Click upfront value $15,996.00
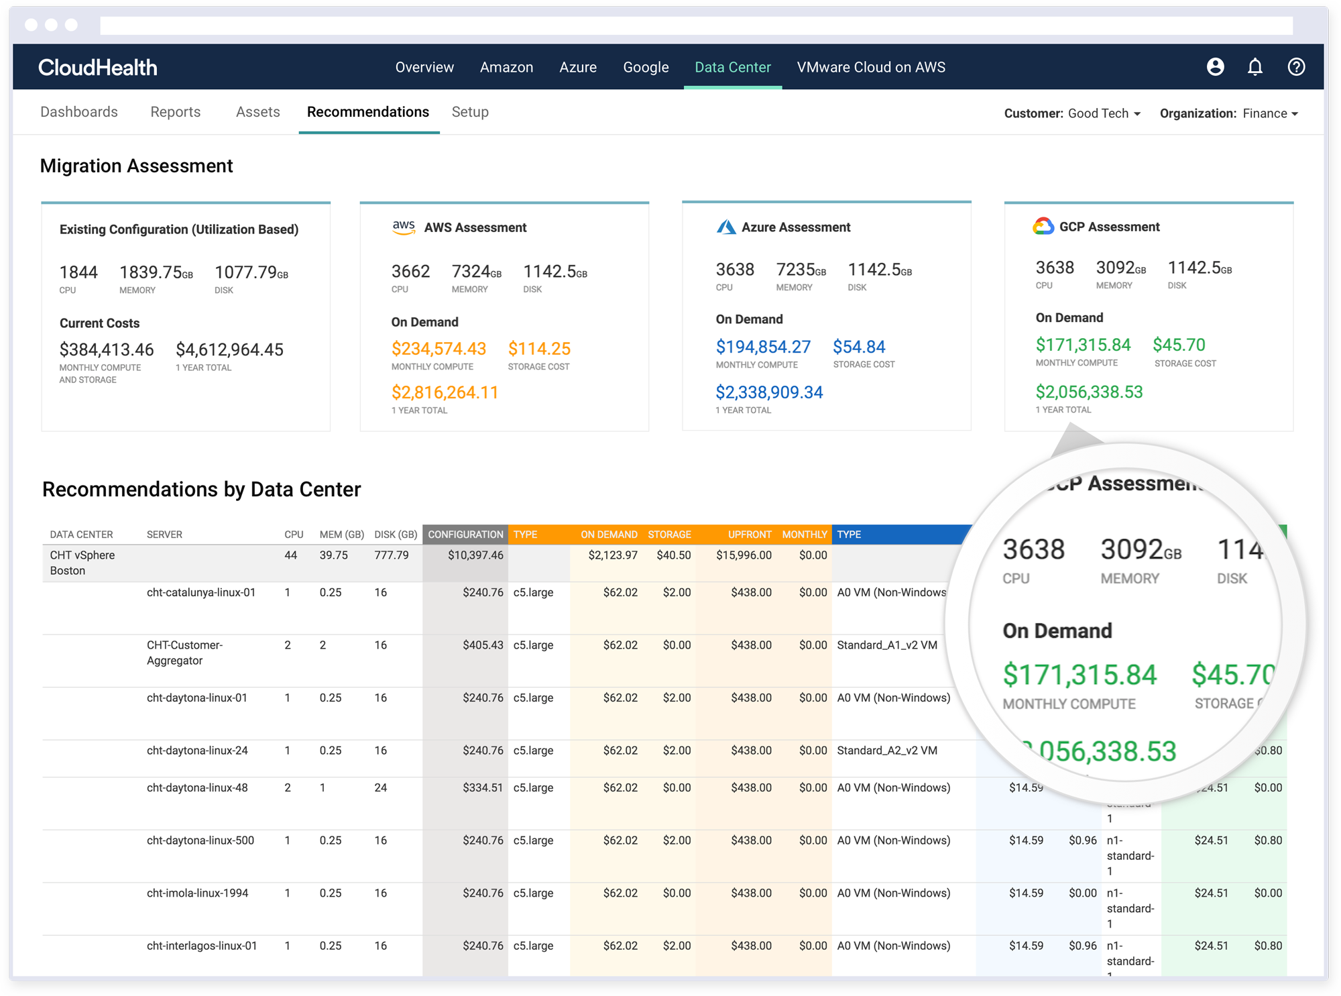Image resolution: width=1341 pixels, height=996 pixels. [744, 555]
